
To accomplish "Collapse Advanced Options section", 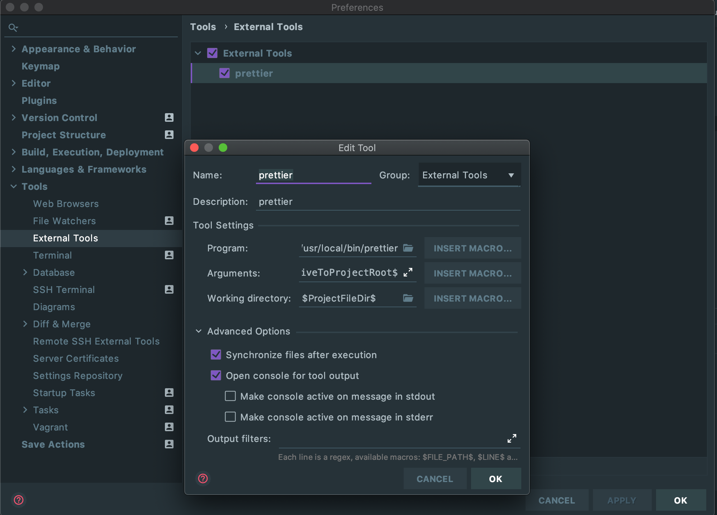I will point(199,331).
